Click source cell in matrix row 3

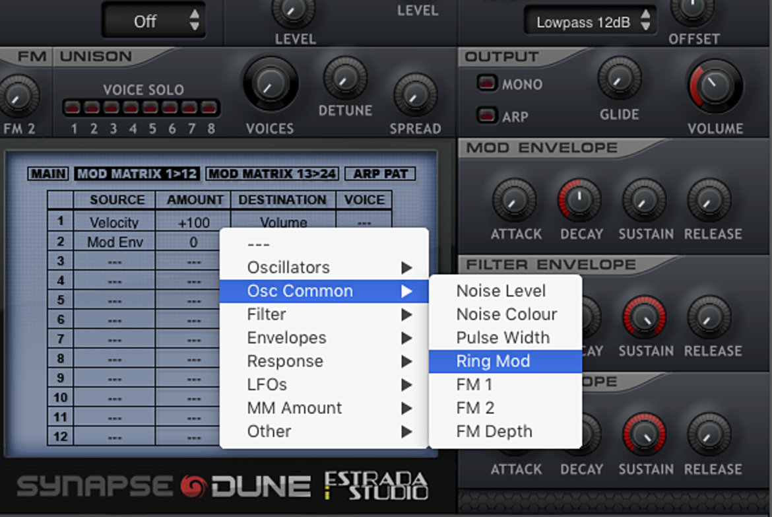click(x=114, y=261)
